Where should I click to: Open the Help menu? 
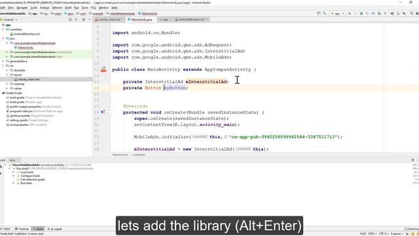115,8
